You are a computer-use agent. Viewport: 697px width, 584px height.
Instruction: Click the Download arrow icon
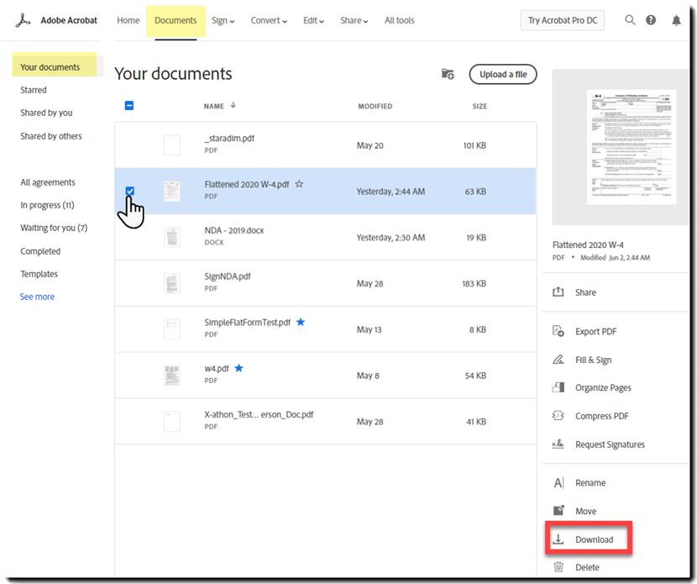pos(558,539)
